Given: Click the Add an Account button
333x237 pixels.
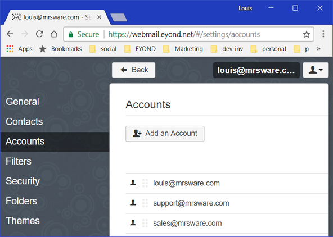Looking at the screenshot, I should click(x=165, y=134).
